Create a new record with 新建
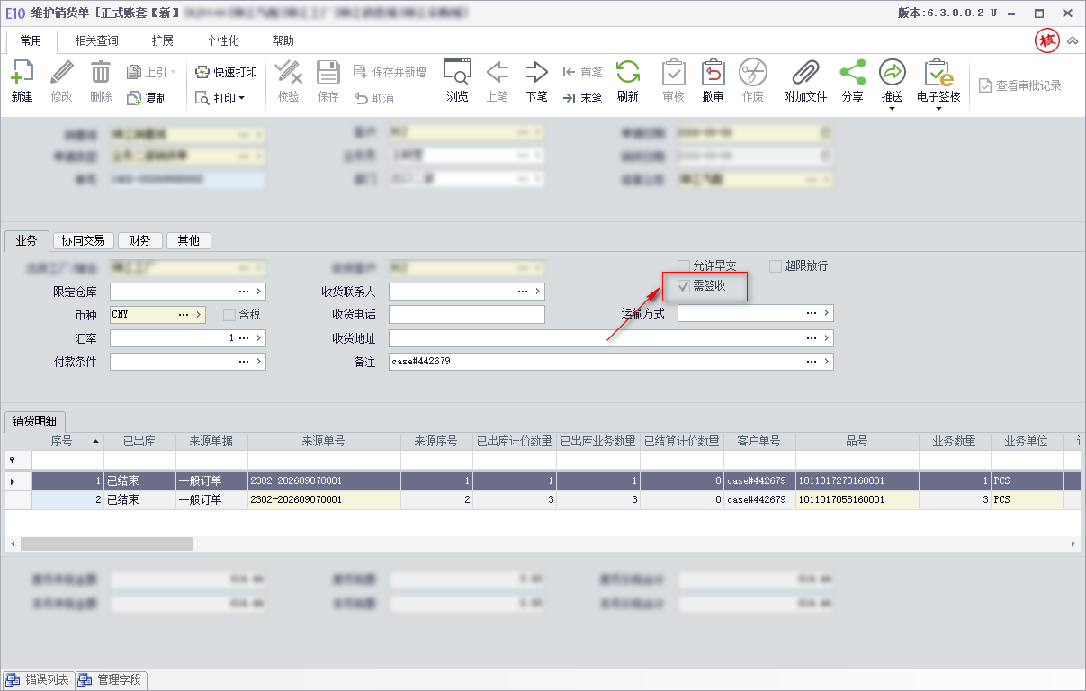 tap(22, 82)
